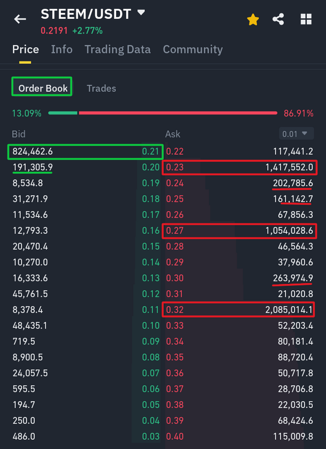Image resolution: width=326 pixels, height=449 pixels.
Task: Switch to the Info tab
Action: click(62, 49)
